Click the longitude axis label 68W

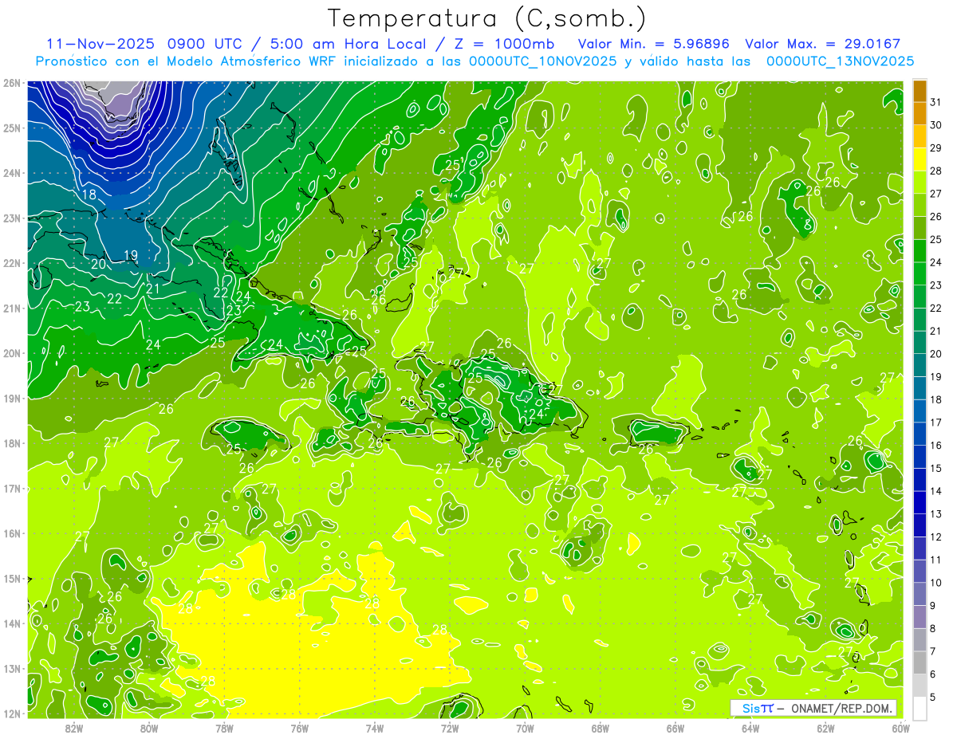click(600, 728)
